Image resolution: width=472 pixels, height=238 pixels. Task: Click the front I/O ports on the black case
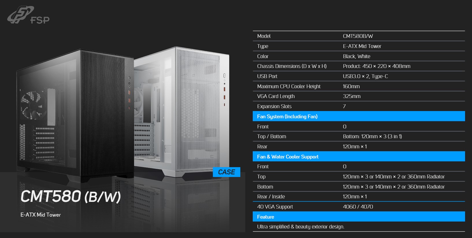tap(129, 93)
